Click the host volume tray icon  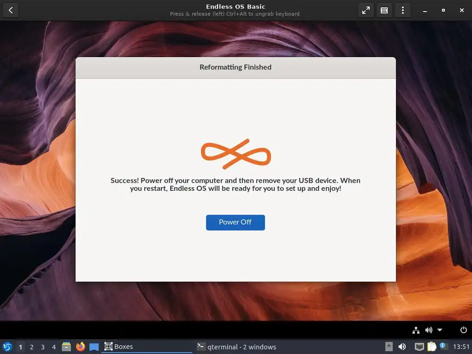pos(402,347)
